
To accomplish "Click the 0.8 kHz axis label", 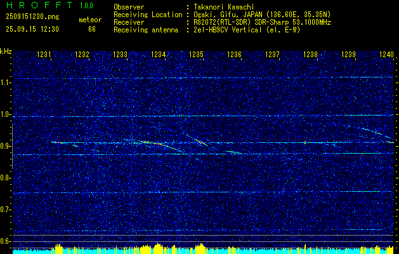I will (x=5, y=178).
